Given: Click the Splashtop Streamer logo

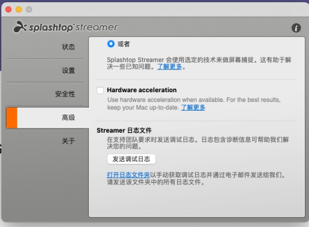Looking at the screenshot, I should tap(65, 27).
